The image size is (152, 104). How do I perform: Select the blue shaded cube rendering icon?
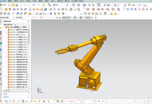pos(84,5)
